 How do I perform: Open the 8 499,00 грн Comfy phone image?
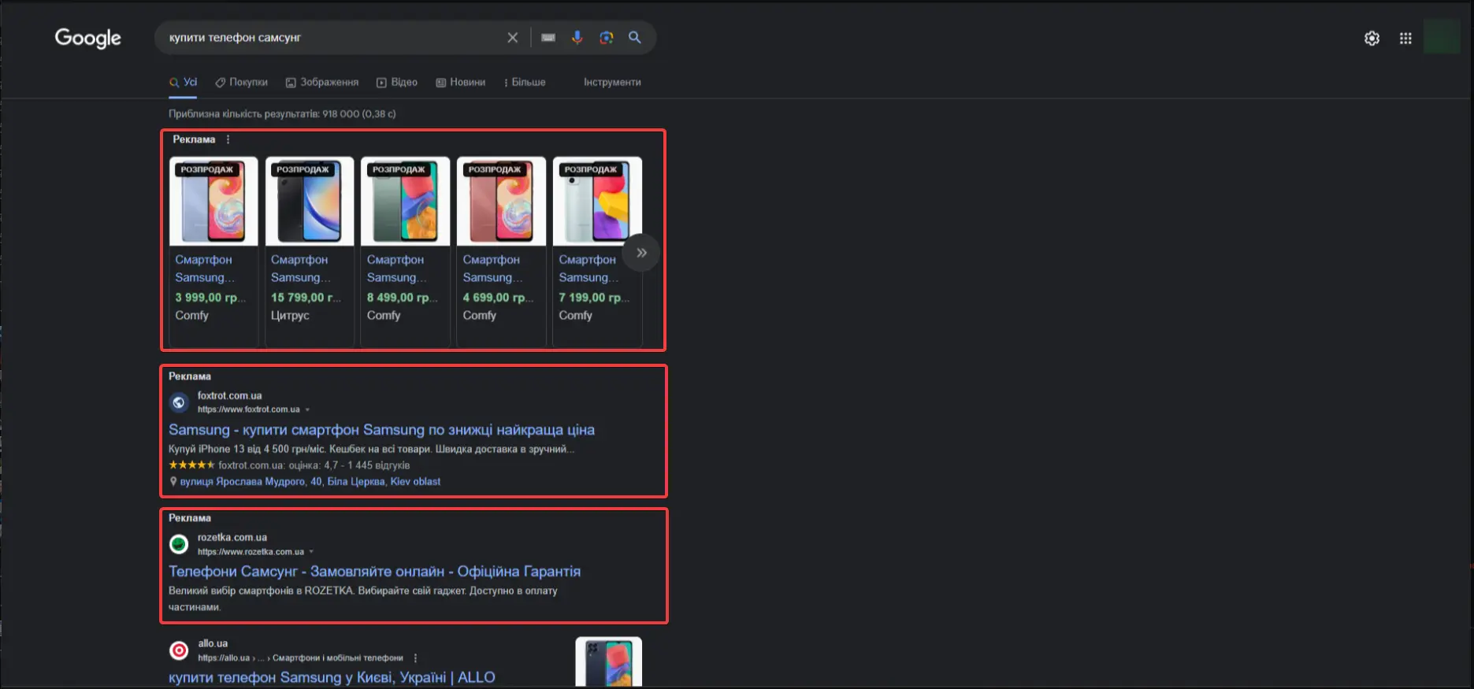(x=405, y=201)
